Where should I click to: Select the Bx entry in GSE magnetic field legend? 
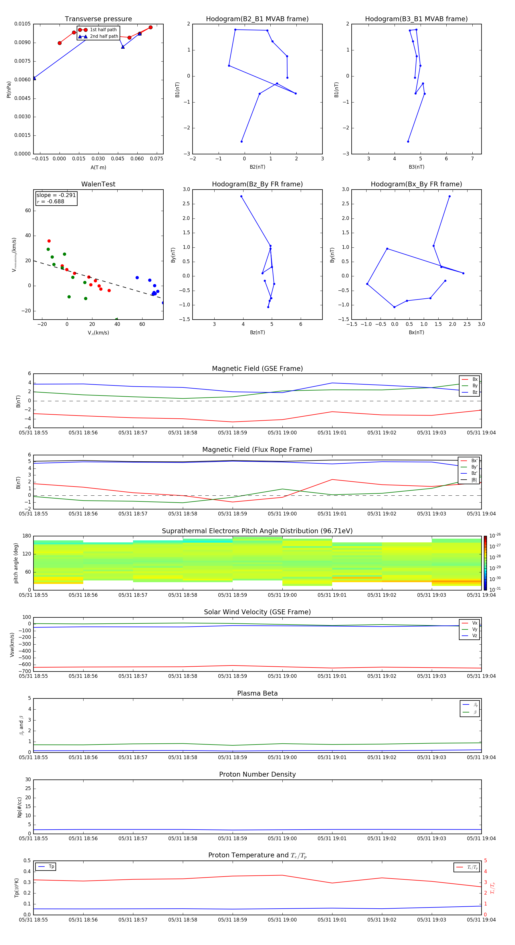(470, 379)
